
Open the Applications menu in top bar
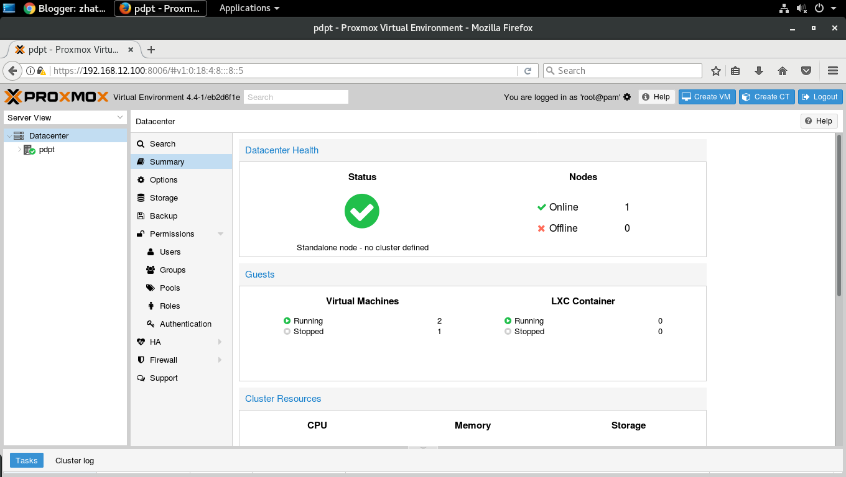coord(249,8)
